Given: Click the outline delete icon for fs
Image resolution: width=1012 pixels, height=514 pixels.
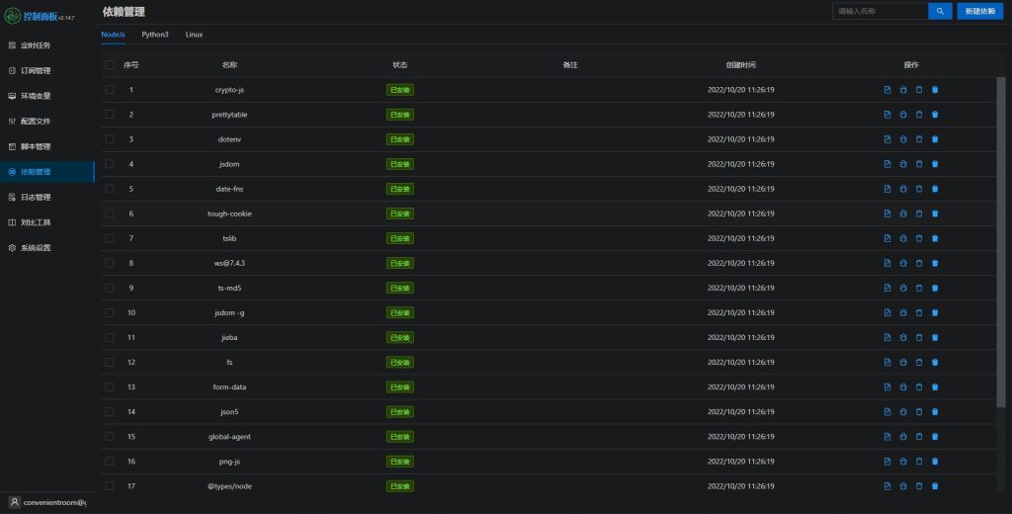Looking at the screenshot, I should 919,362.
